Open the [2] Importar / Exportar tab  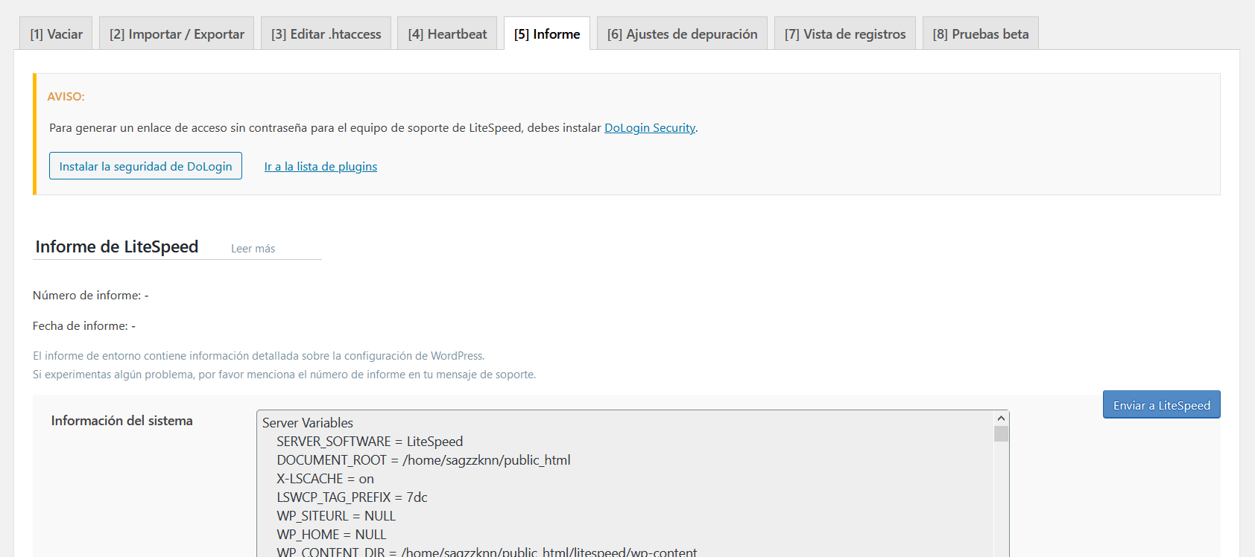click(177, 34)
